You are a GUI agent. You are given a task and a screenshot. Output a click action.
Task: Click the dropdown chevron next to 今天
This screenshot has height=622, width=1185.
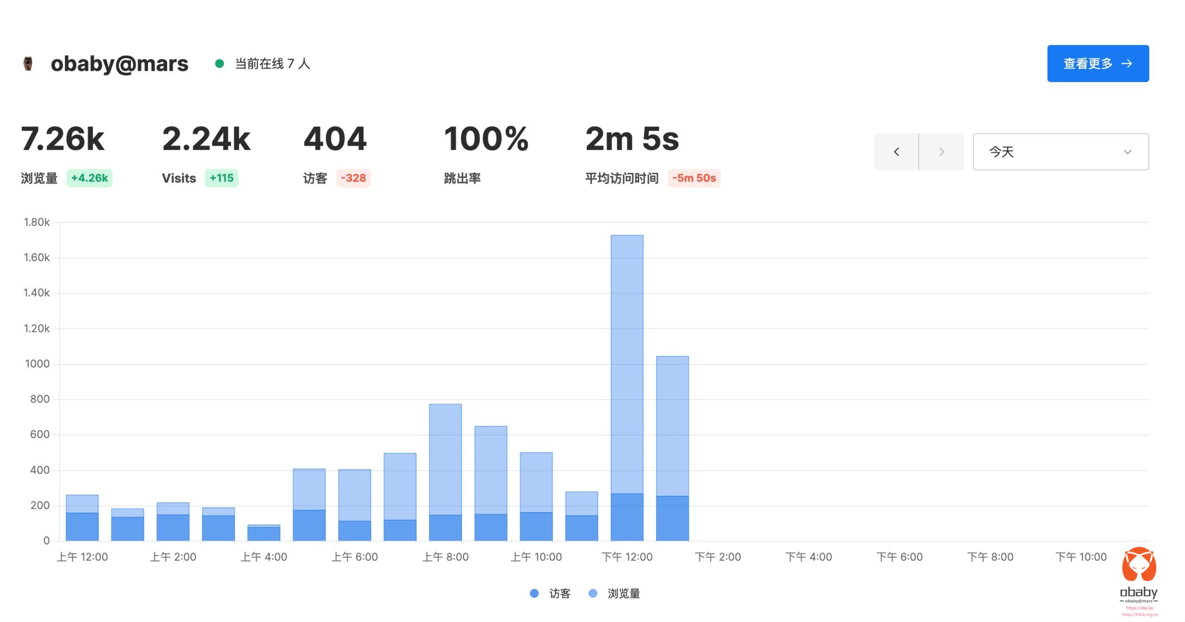pyautogui.click(x=1128, y=152)
